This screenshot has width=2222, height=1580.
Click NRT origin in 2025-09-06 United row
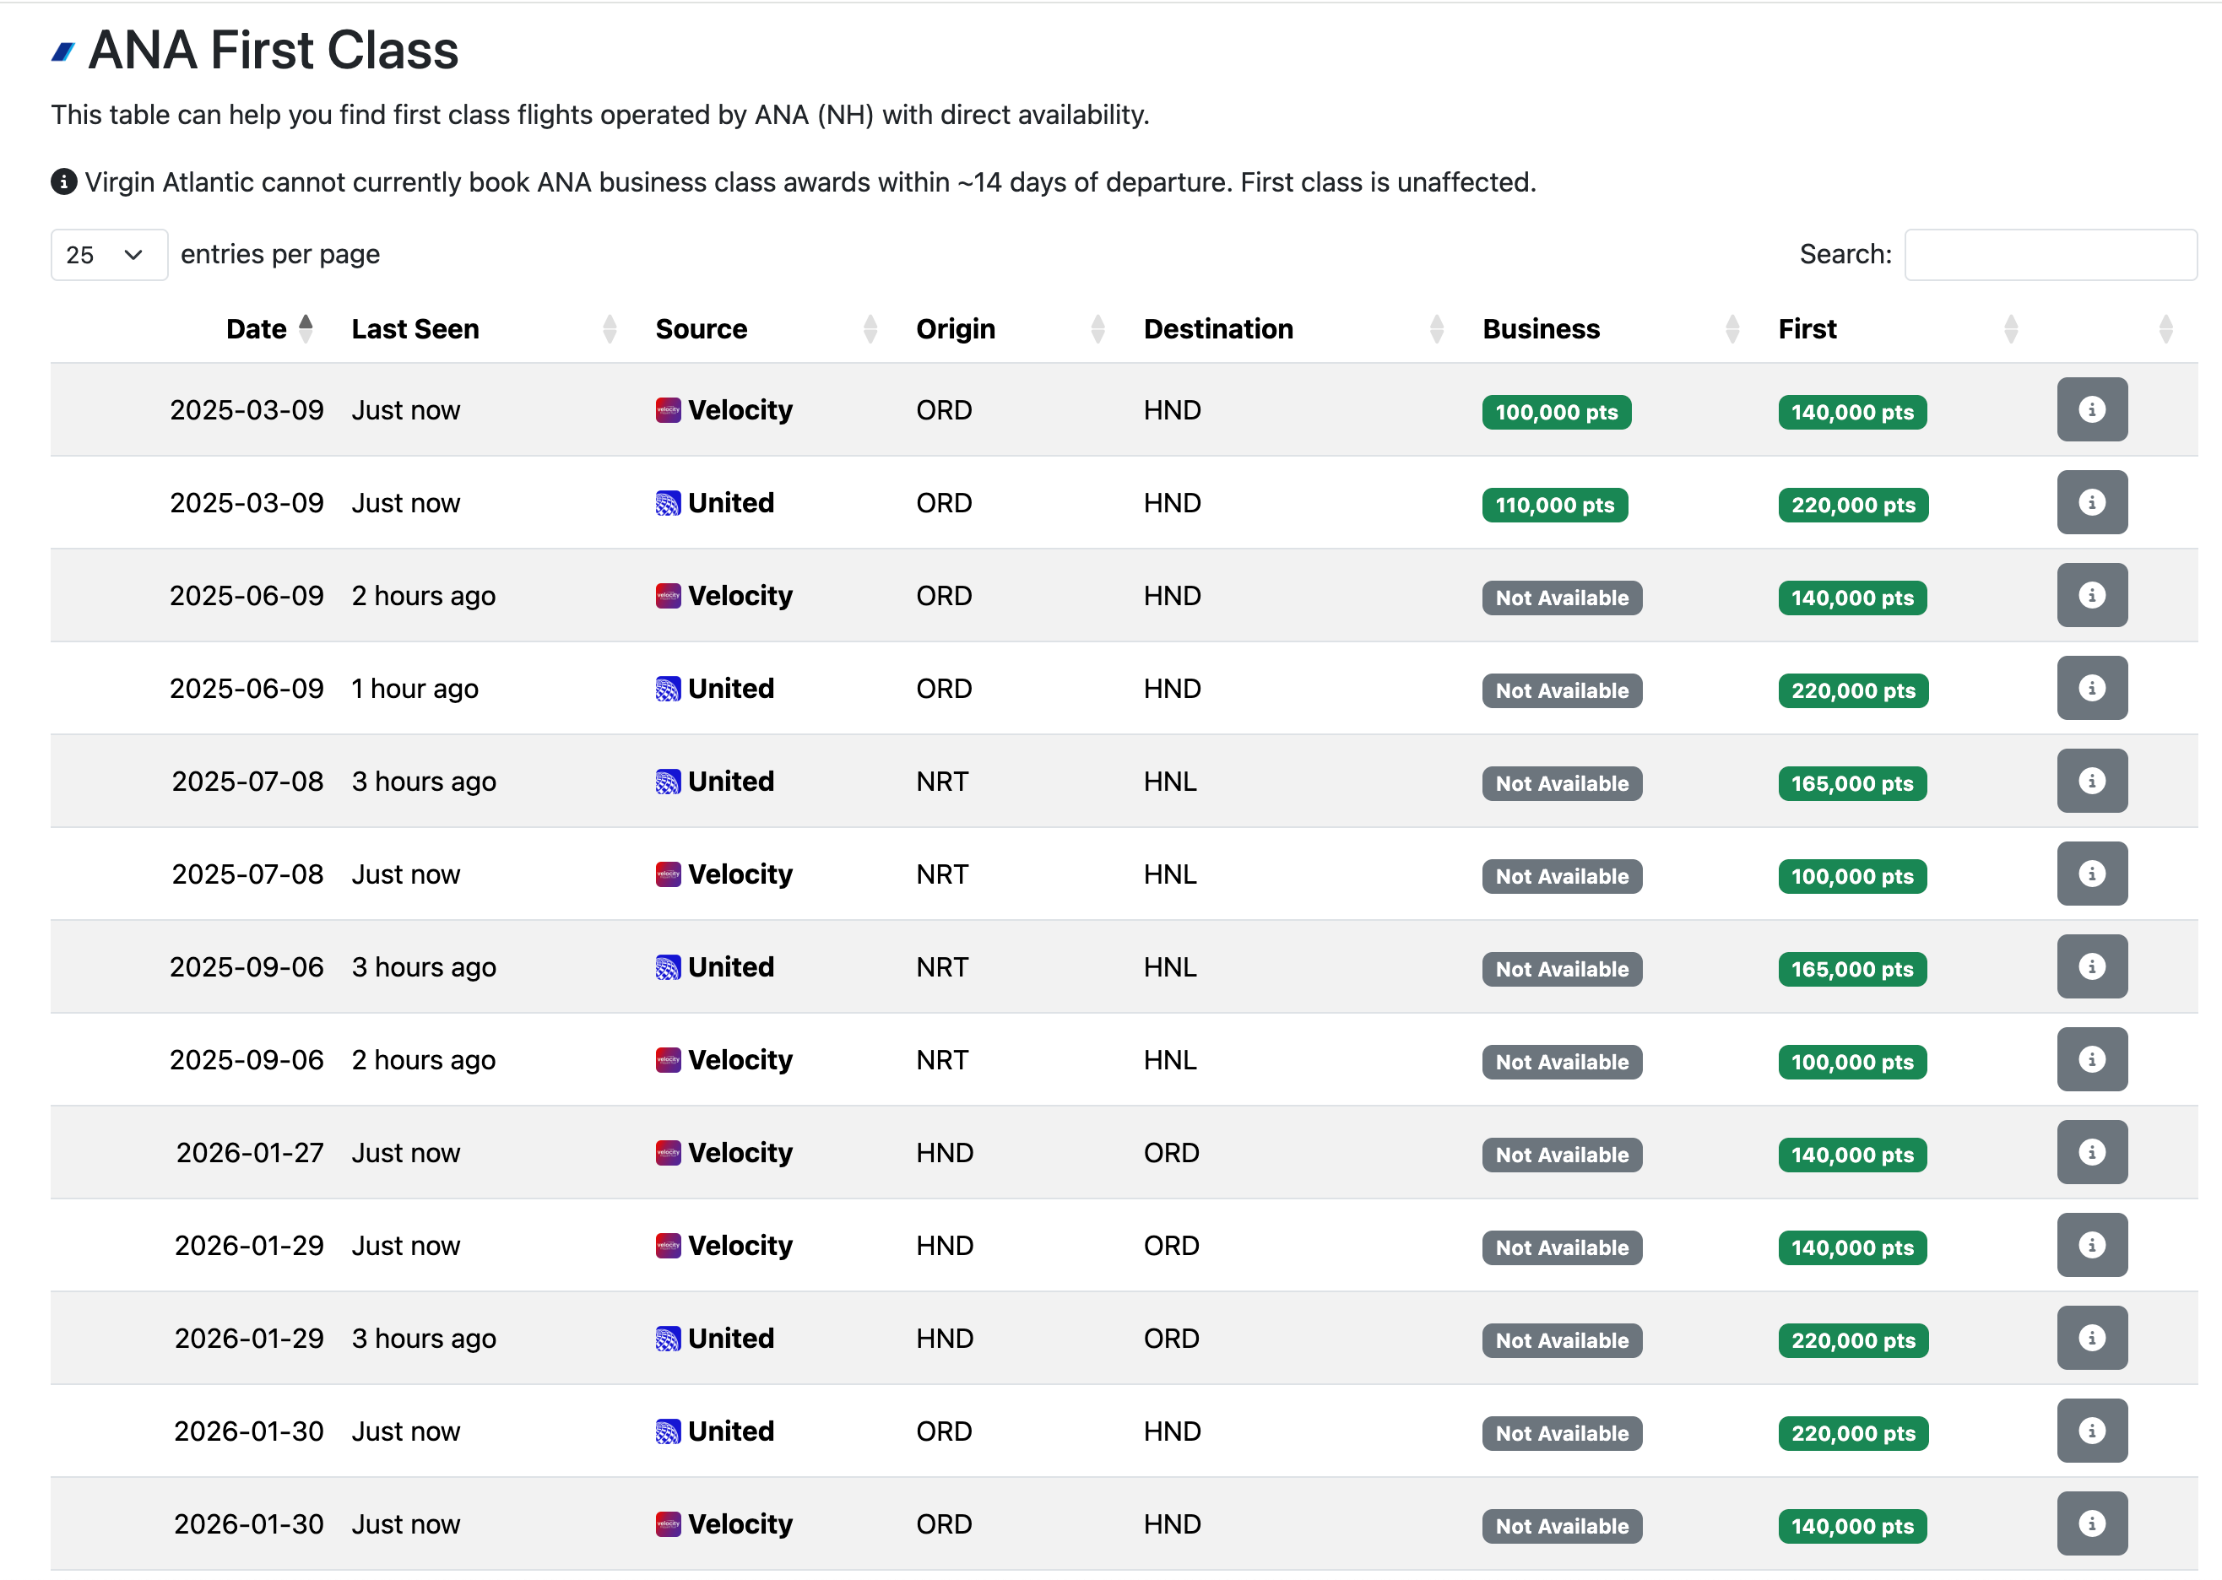pyautogui.click(x=941, y=967)
